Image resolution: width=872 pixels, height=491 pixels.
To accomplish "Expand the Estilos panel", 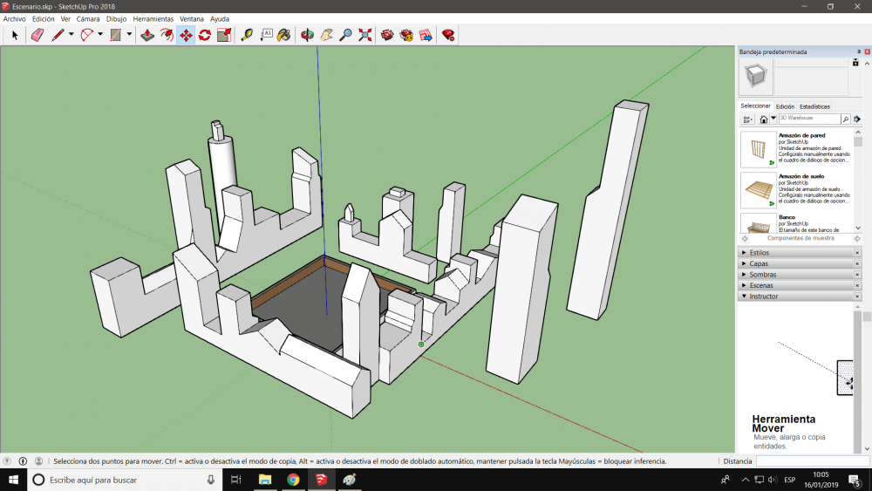I will (759, 253).
